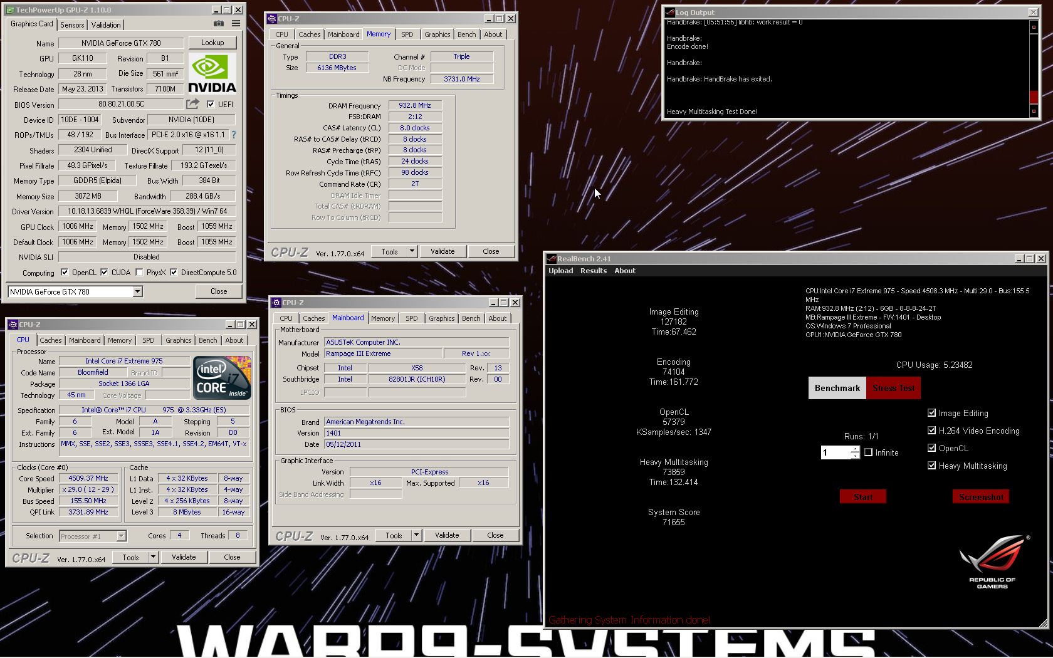The width and height of the screenshot is (1053, 658).
Task: Enable the Infinite runs checkbox
Action: pyautogui.click(x=868, y=452)
